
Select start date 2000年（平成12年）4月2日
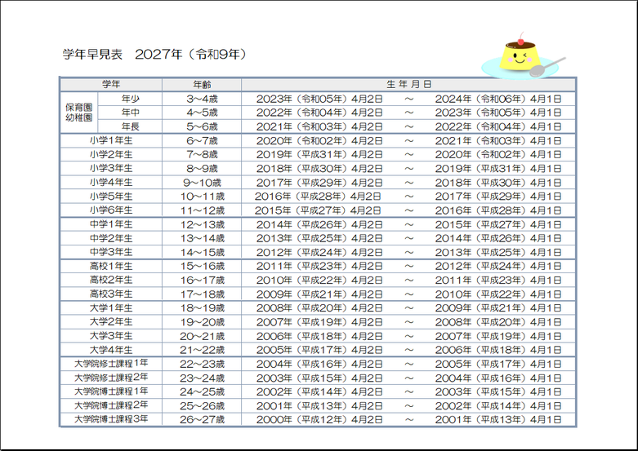point(319,419)
